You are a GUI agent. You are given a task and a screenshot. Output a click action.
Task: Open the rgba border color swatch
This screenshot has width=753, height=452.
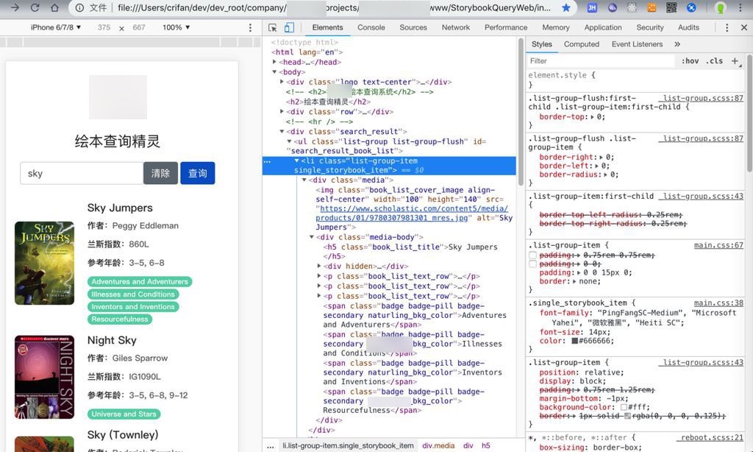click(x=627, y=416)
